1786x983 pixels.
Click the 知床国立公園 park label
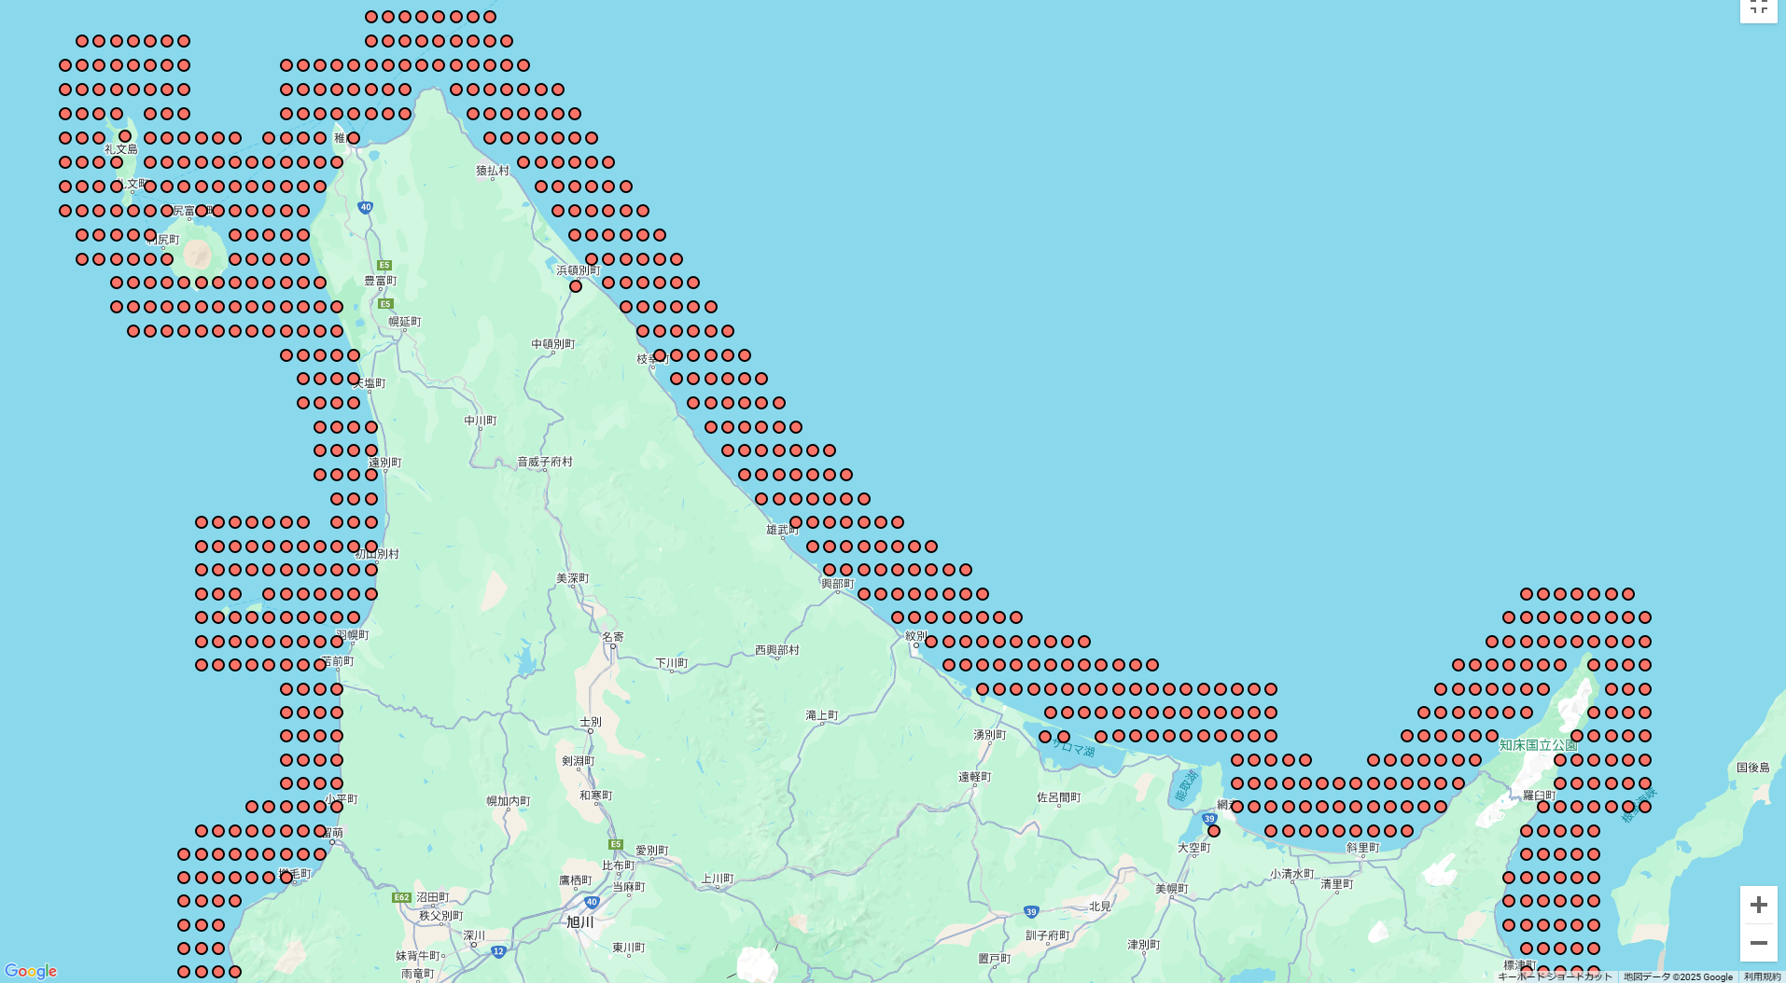pos(1538,745)
